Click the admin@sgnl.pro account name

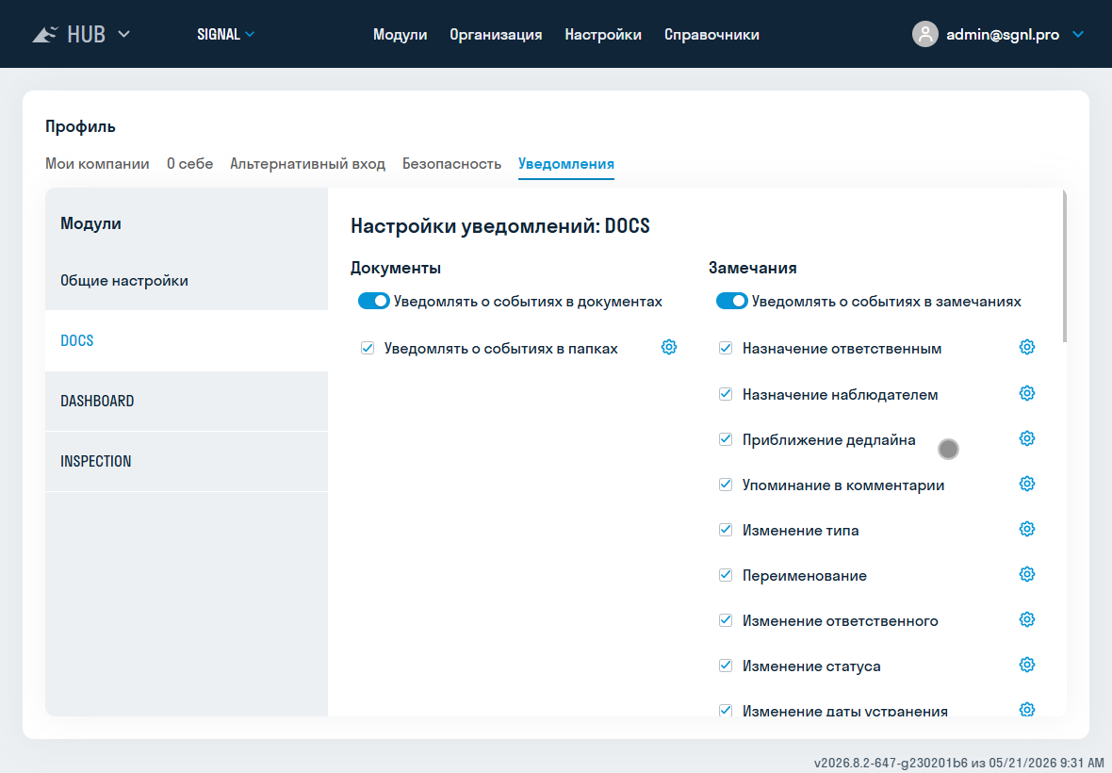pyautogui.click(x=1003, y=34)
